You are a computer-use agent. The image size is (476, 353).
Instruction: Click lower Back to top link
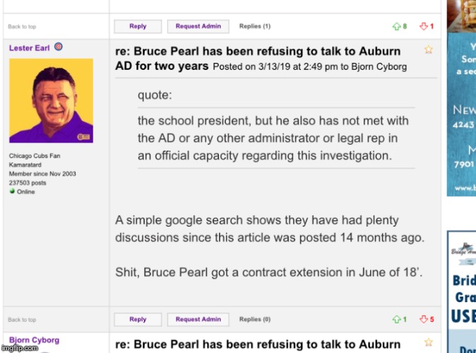click(22, 320)
